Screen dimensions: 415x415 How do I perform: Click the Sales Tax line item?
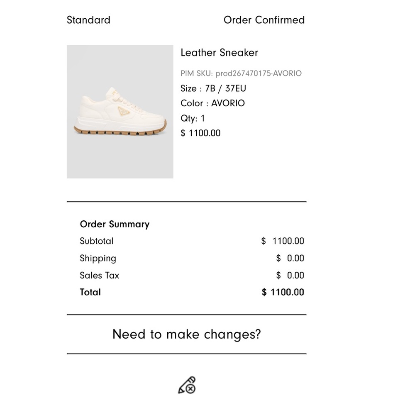pyautogui.click(x=99, y=275)
